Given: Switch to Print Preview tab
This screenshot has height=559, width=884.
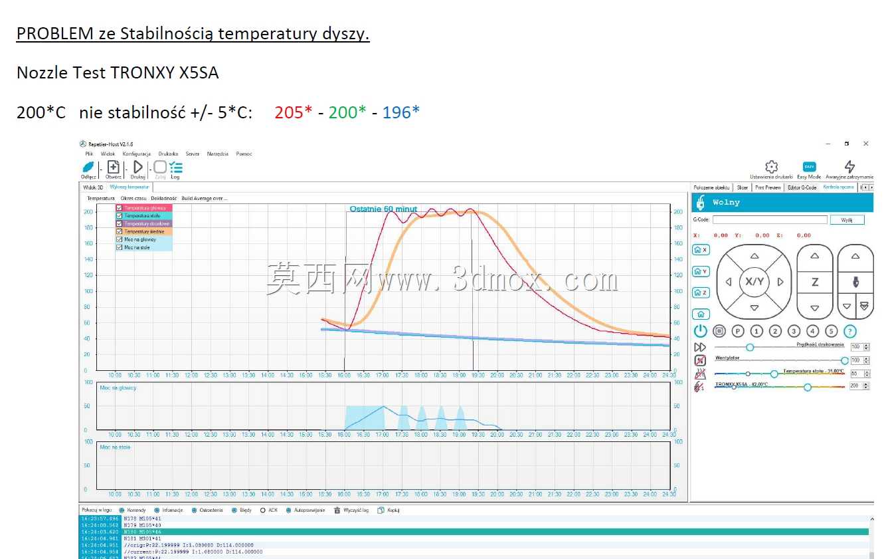Looking at the screenshot, I should pyautogui.click(x=768, y=187).
